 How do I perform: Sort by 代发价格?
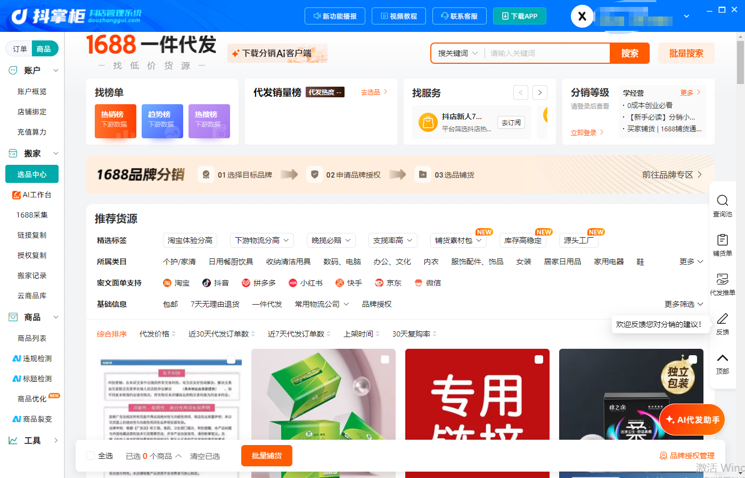click(x=157, y=334)
